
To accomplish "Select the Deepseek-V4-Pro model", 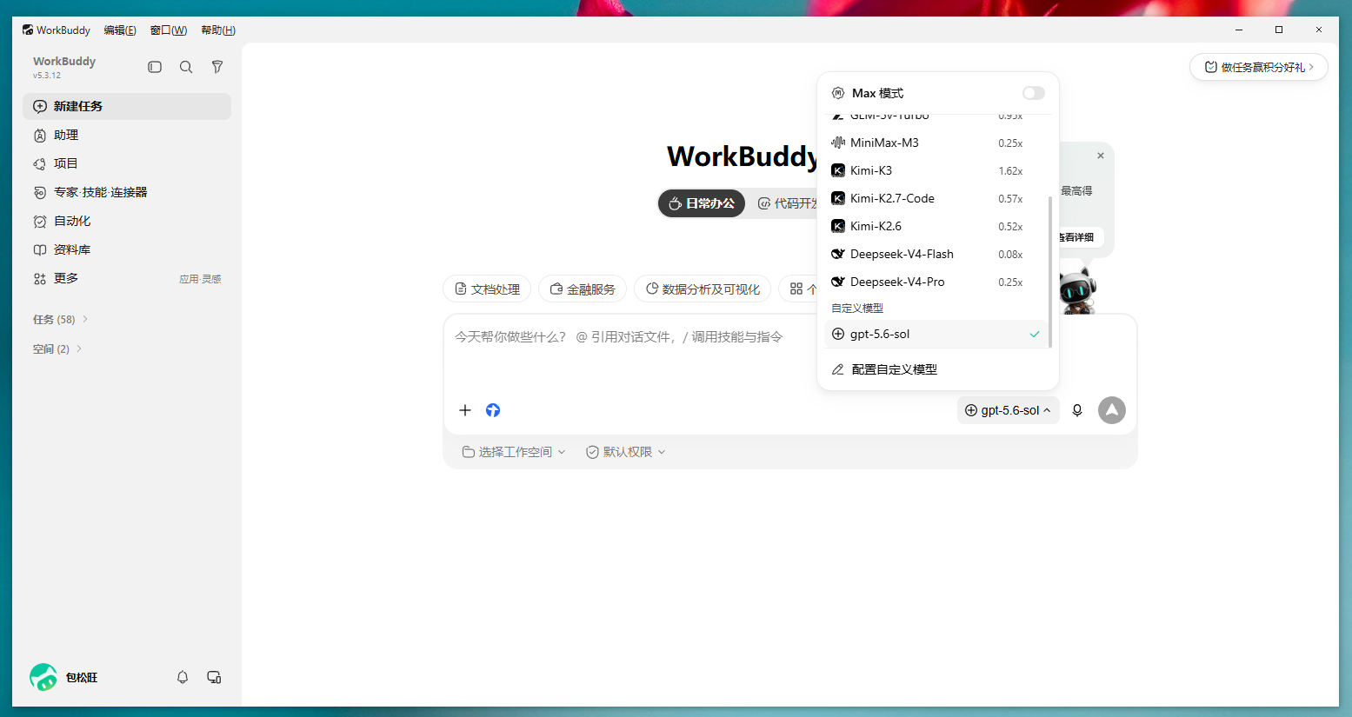I will 936,282.
